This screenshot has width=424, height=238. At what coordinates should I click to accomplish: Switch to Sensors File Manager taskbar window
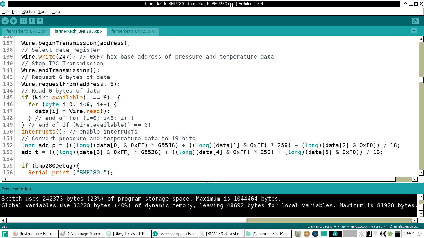[x=268, y=234]
